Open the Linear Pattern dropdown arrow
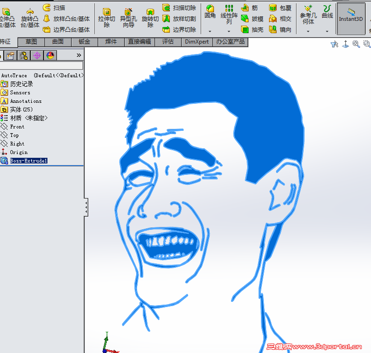Image resolution: width=371 pixels, height=353 pixels. tap(229, 31)
